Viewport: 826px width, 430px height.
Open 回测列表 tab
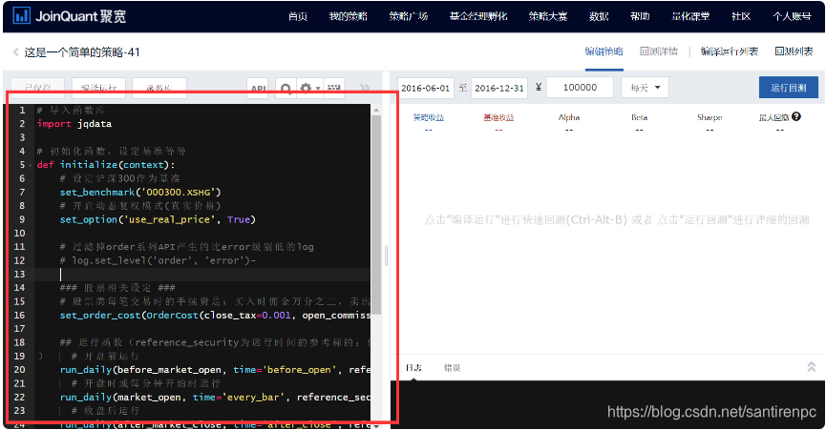coord(794,51)
